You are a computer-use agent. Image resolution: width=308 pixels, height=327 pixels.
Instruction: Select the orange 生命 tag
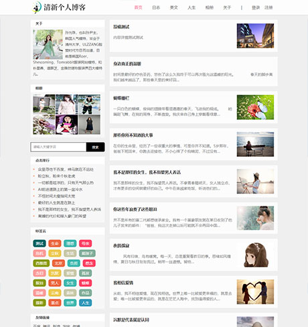55,243
